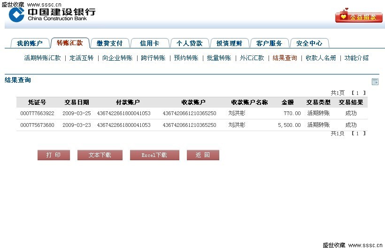
Task: Click the 功能介绍 submenu link
Action: coord(356,58)
